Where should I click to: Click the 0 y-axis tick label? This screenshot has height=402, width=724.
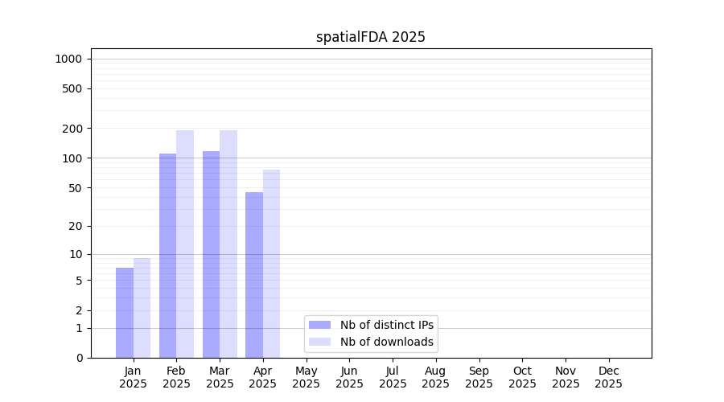click(80, 358)
